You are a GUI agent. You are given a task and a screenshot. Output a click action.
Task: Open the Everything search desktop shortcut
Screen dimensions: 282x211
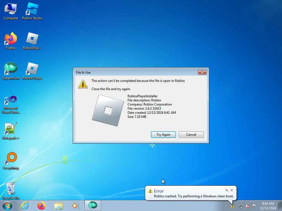click(x=11, y=161)
